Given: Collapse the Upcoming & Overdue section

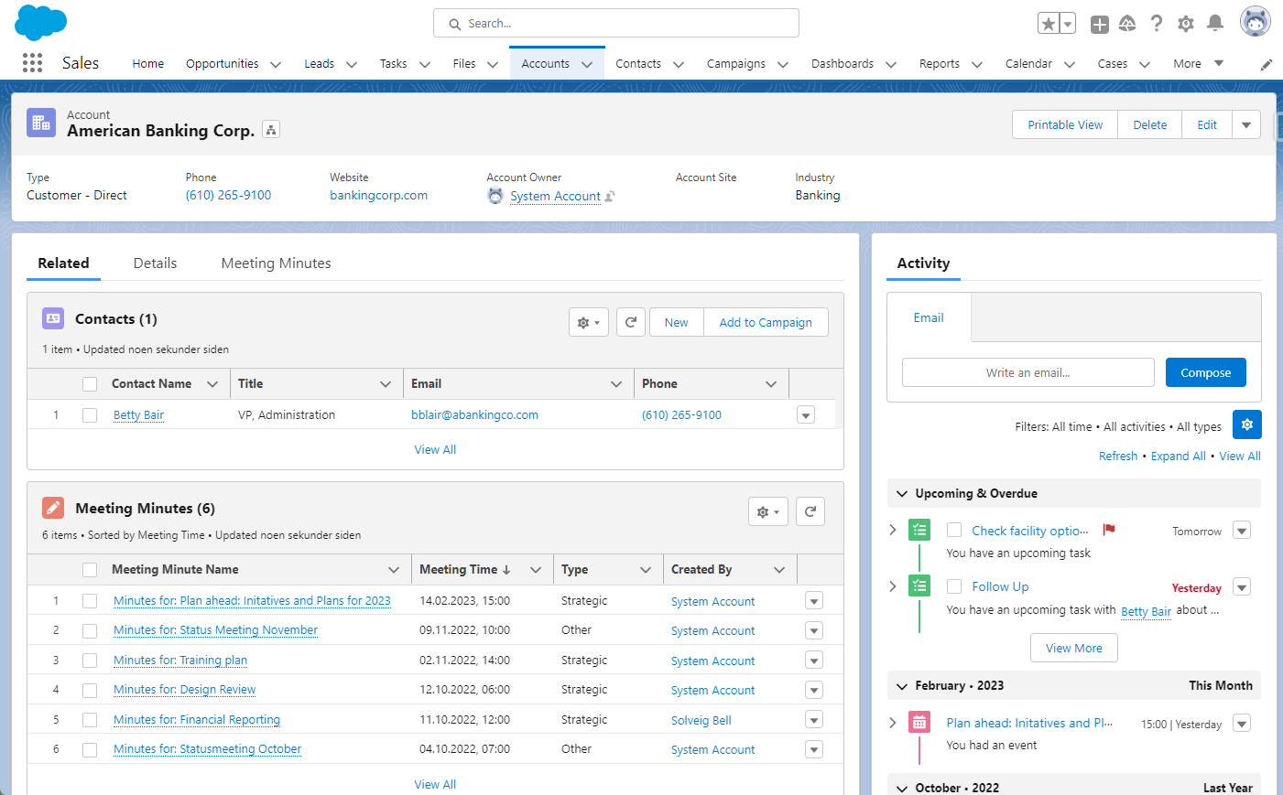Looking at the screenshot, I should (x=902, y=493).
